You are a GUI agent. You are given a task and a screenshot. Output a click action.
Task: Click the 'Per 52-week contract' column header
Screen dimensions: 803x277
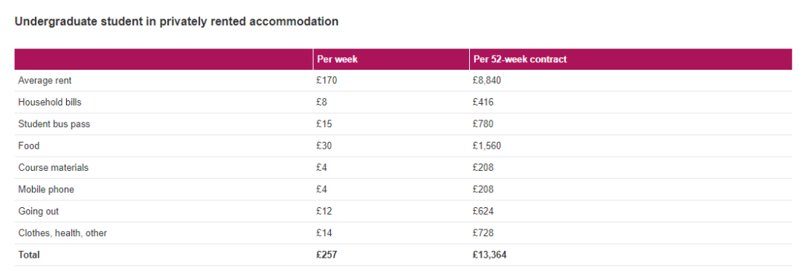point(520,59)
